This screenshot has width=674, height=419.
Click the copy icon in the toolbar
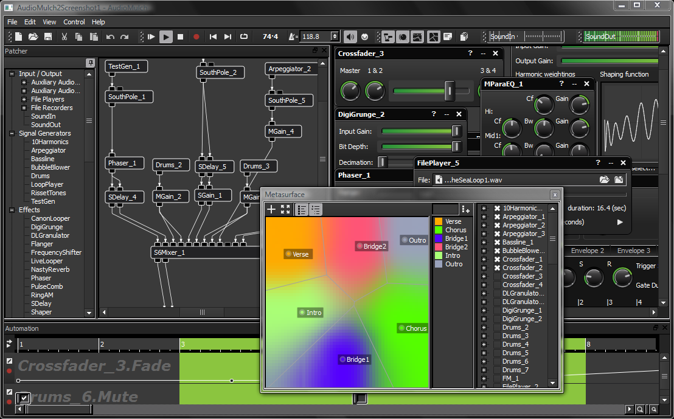(x=78, y=37)
